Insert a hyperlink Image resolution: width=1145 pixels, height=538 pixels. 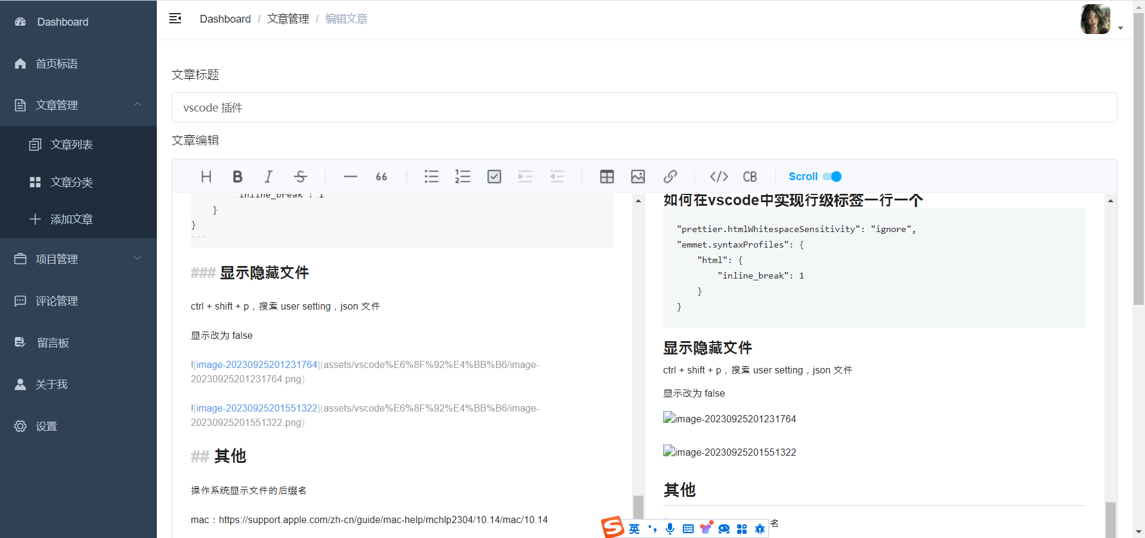(670, 177)
